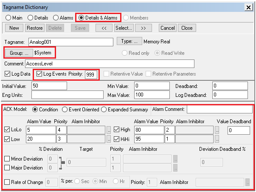256x192 pixels.
Task: Toggle the Log Events checkbox
Action: pyautogui.click(x=39, y=74)
